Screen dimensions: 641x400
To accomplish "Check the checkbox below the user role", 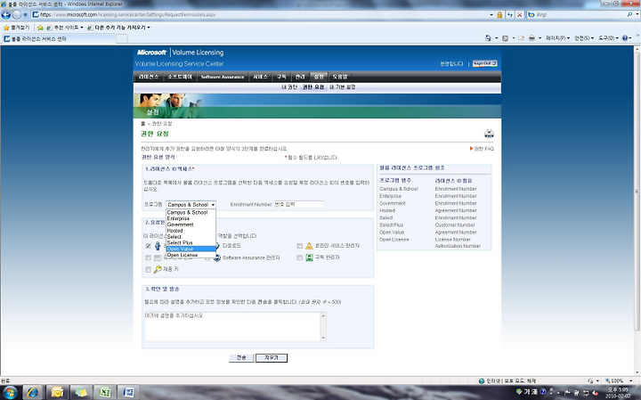I will pos(148,257).
